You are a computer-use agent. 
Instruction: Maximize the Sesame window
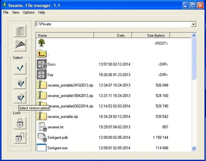pyautogui.click(x=193, y=5)
